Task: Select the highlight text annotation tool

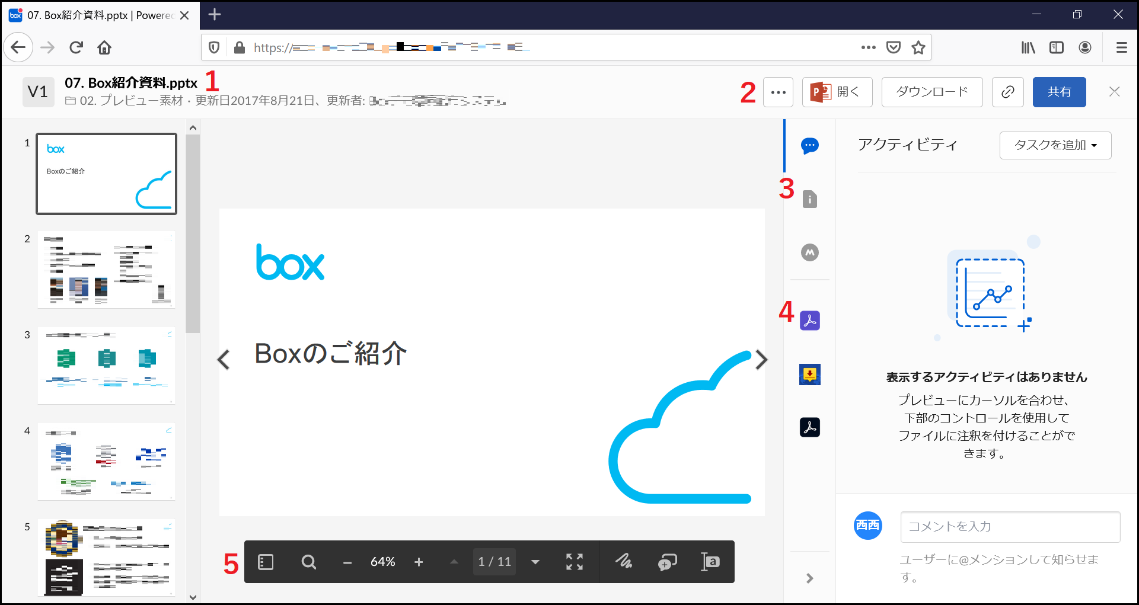Action: pos(710,562)
